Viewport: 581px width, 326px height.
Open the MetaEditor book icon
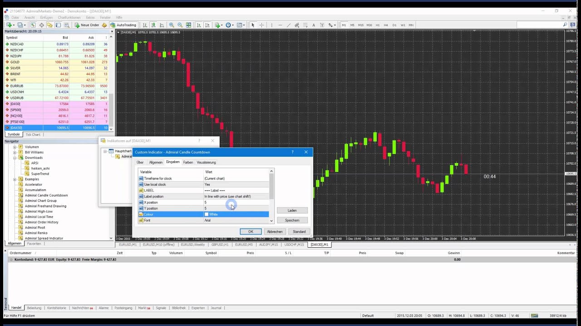pyautogui.click(x=104, y=25)
